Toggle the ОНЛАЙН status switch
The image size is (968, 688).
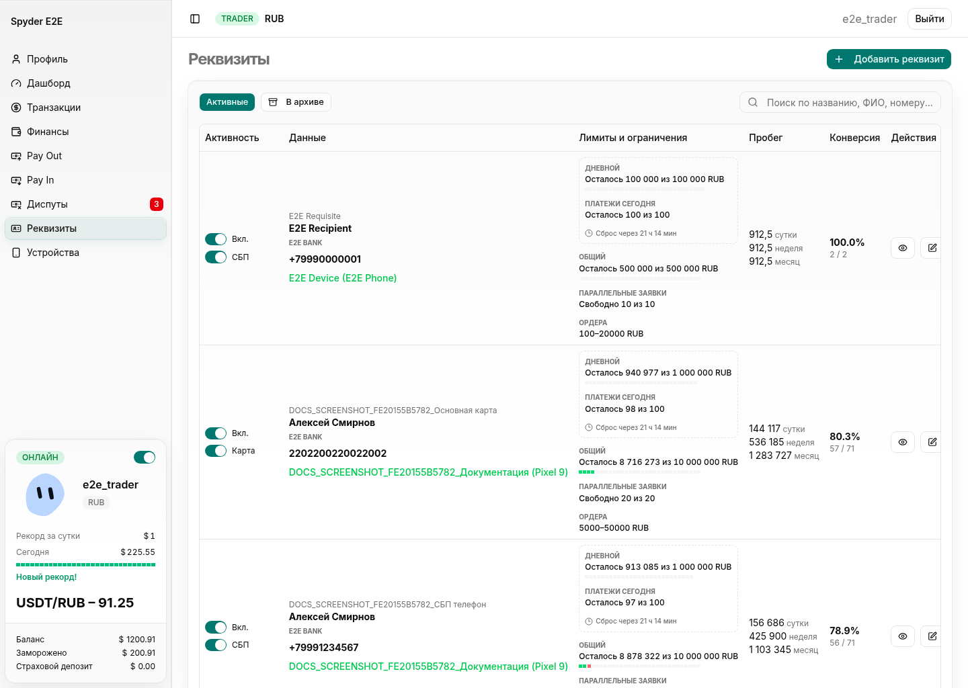pos(145,458)
